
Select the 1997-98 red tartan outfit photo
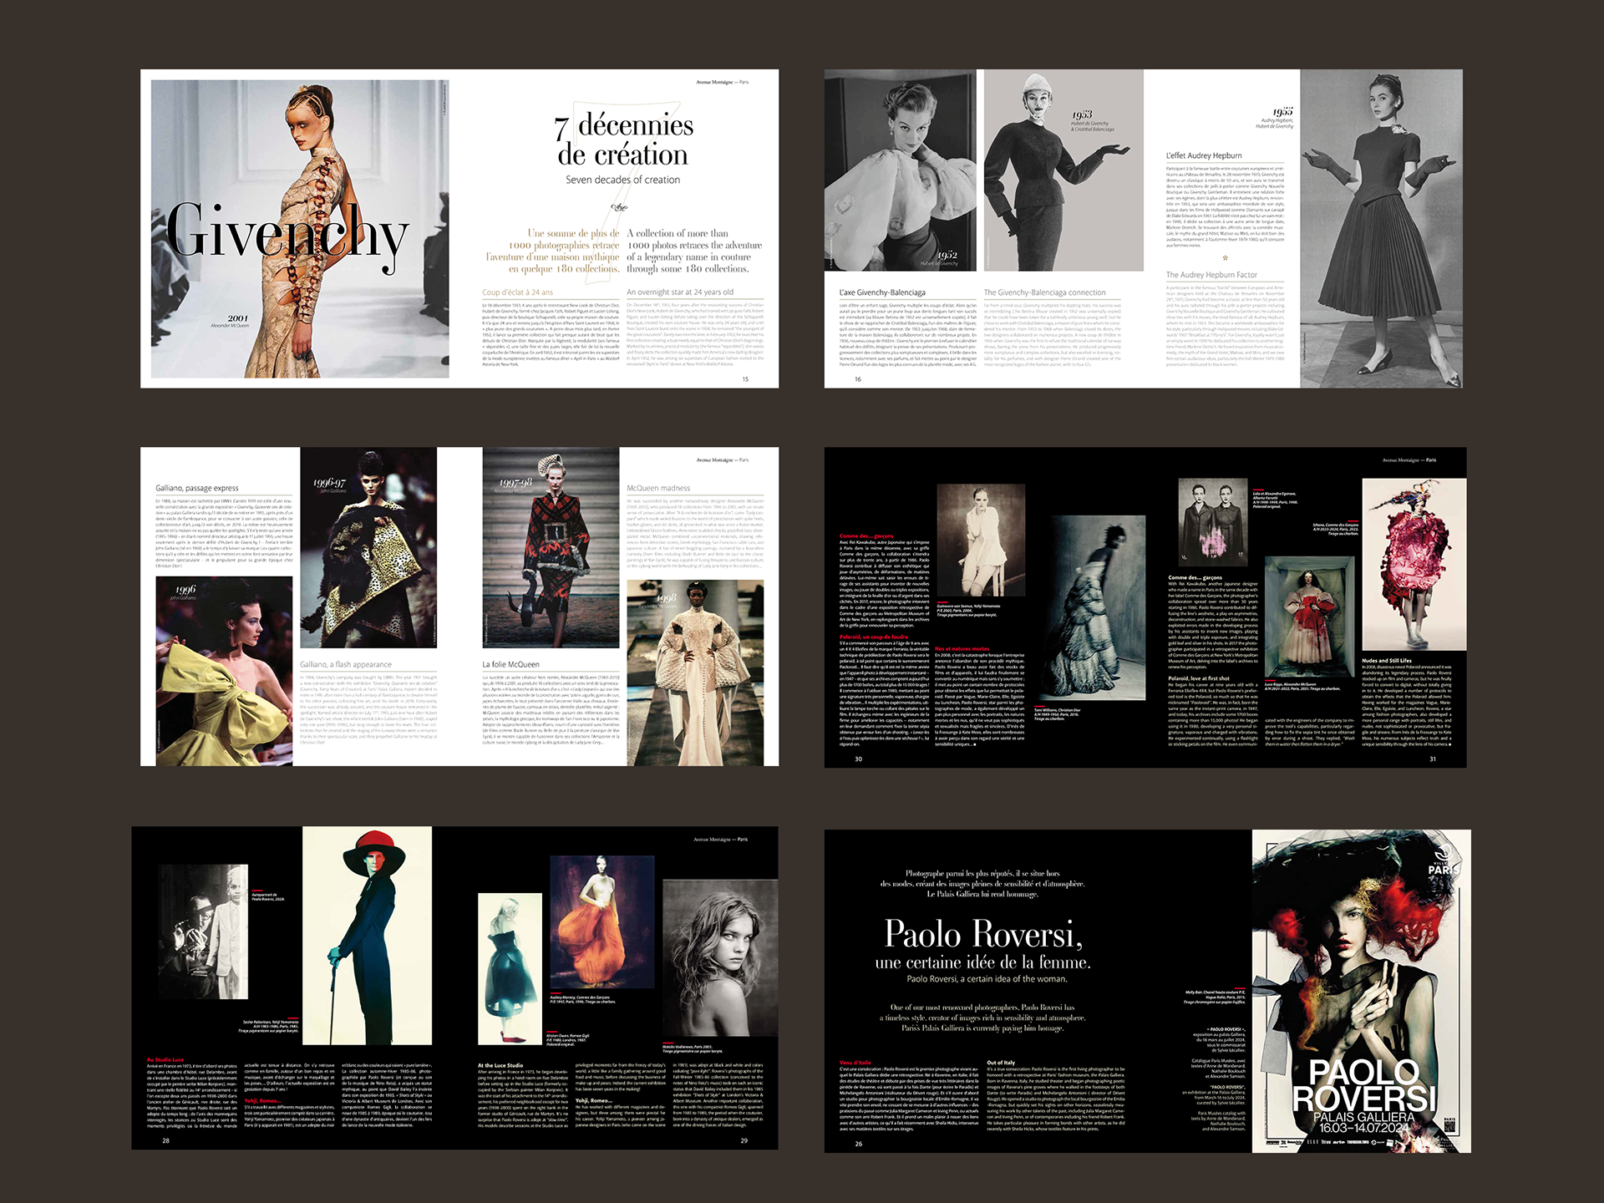tap(551, 547)
